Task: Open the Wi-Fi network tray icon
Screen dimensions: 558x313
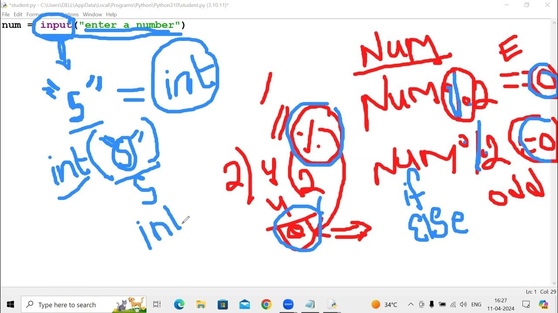Action: click(x=453, y=304)
